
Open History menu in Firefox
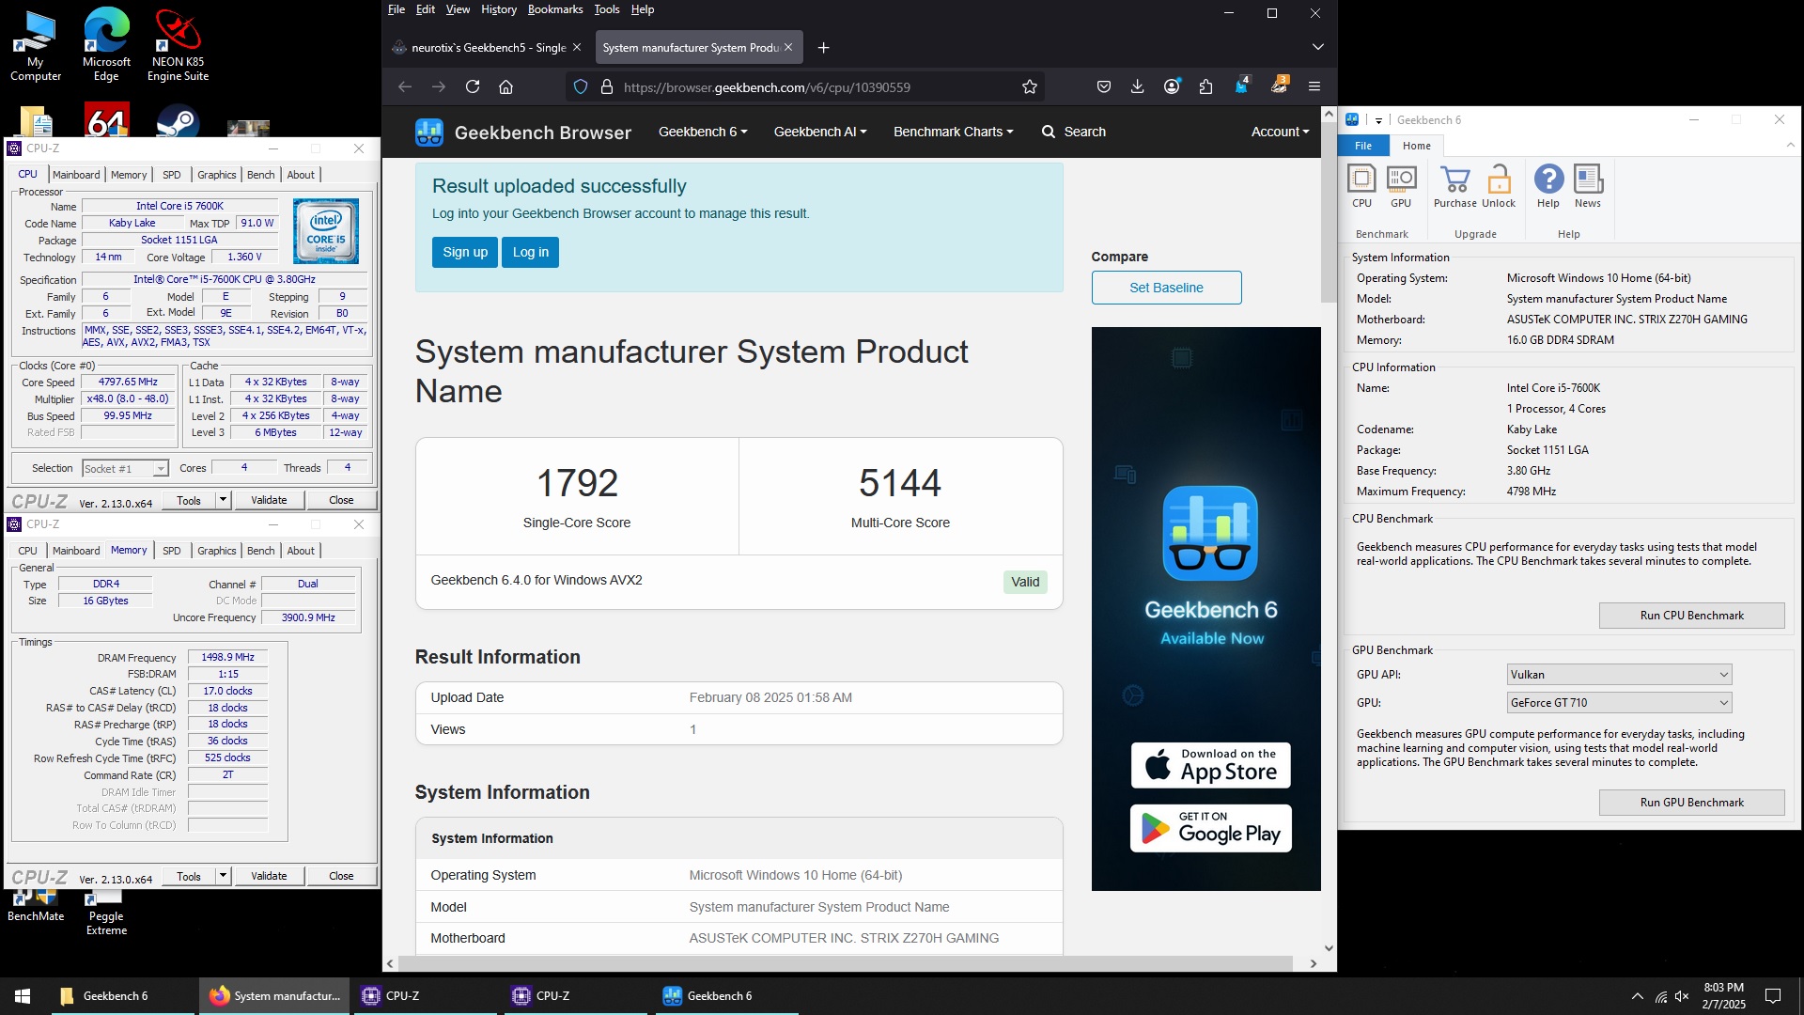click(499, 9)
